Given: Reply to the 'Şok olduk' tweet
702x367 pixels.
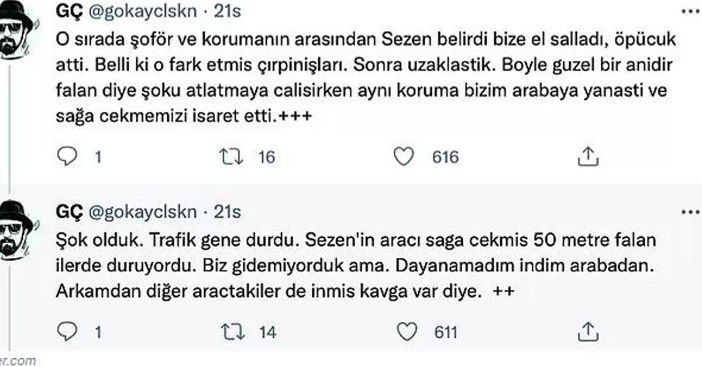Looking at the screenshot, I should 70,331.
